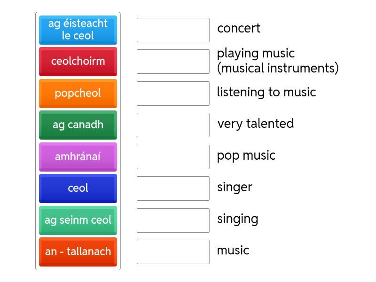Click the 'ceolchoirm' red tile
The image size is (376, 282).
click(x=78, y=61)
